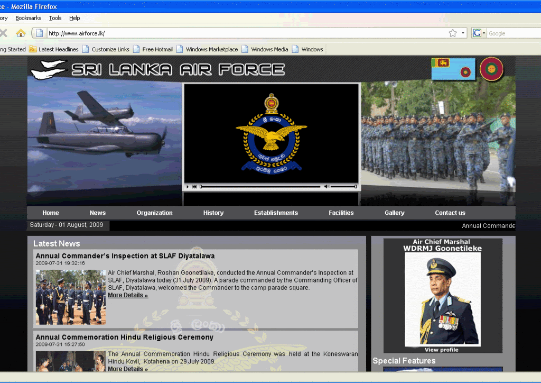The height and width of the screenshot is (383, 541).
Task: Click the Latest News heading
Action: point(57,243)
